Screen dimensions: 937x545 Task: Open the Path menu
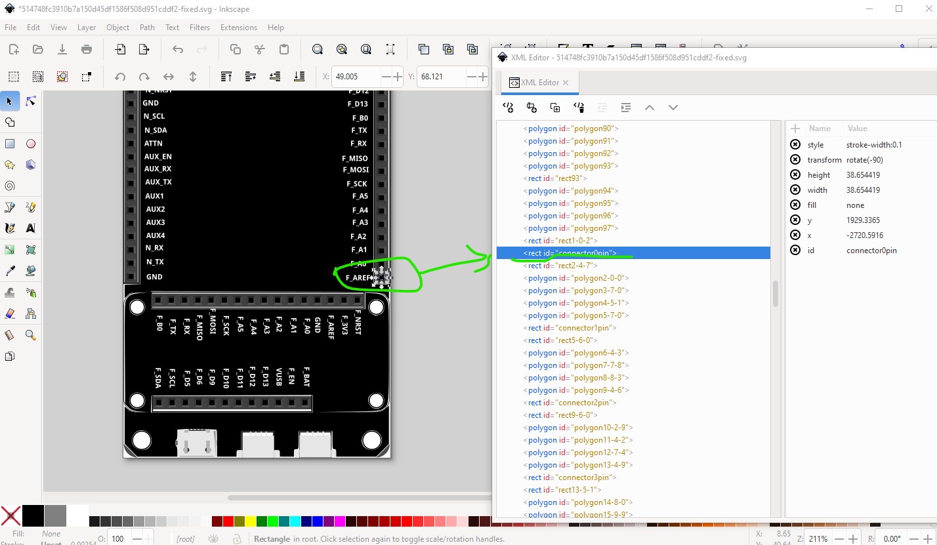click(x=147, y=28)
